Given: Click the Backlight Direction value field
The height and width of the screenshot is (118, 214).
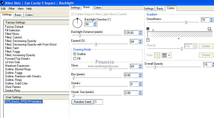Looking at the screenshot, I should 89,24.
